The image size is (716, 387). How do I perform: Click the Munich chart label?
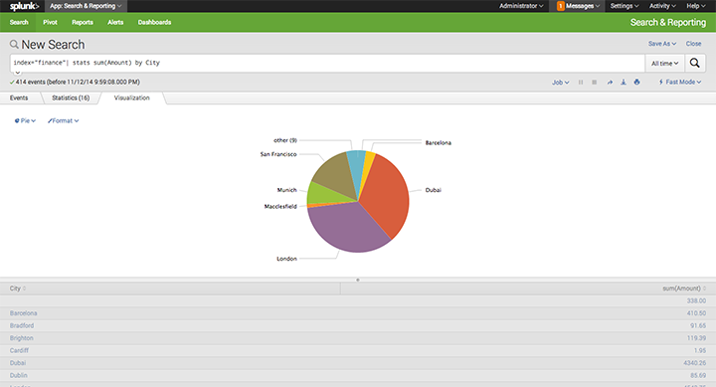coord(286,190)
